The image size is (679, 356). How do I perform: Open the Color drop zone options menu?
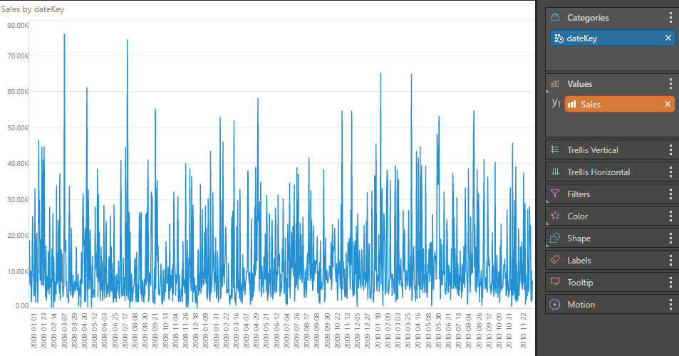[670, 216]
